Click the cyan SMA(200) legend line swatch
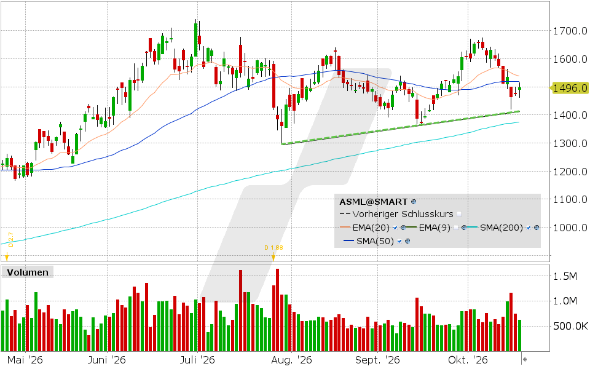The height and width of the screenshot is (369, 590). pos(472,227)
